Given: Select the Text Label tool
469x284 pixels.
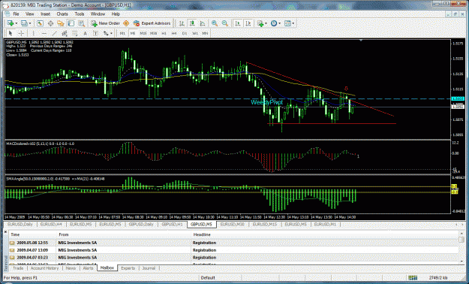Looking at the screenshot, I should point(95,33).
